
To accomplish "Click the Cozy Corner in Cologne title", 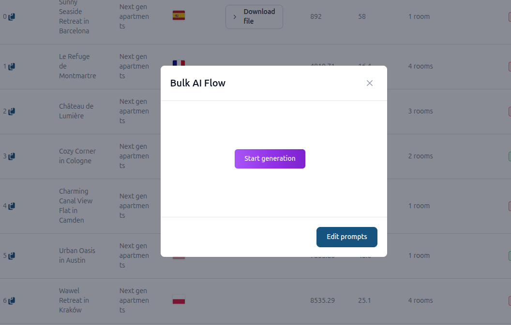I will (77, 156).
